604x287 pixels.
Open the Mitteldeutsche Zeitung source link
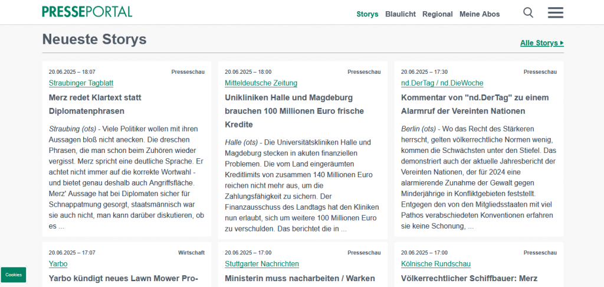tap(261, 83)
